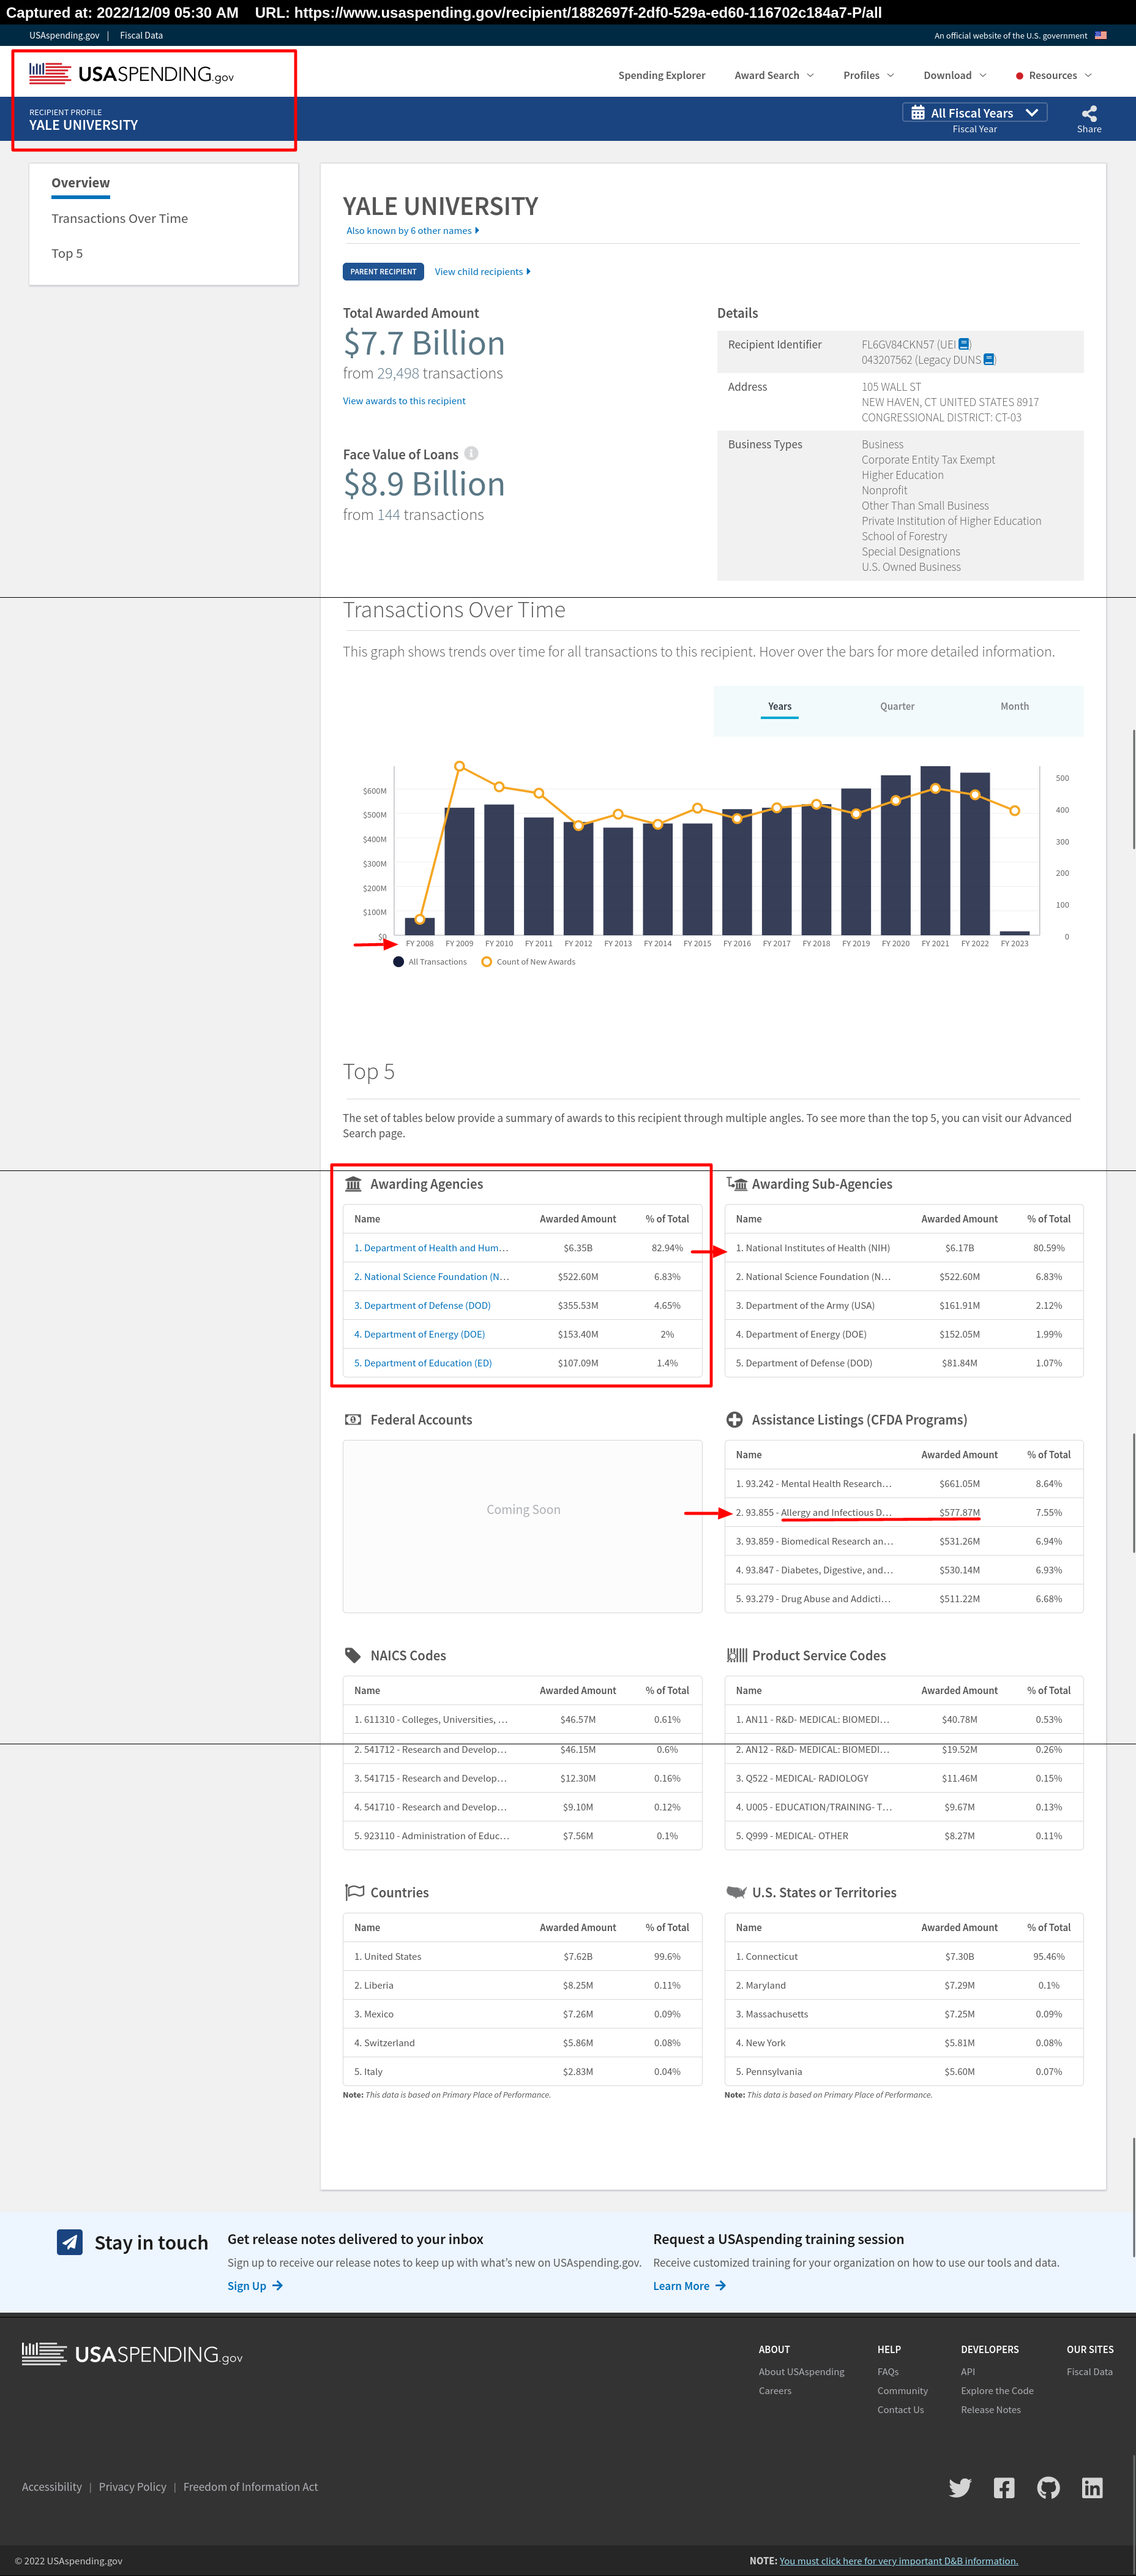
Task: Click the Face Value of Loans info icon
Action: tap(471, 454)
